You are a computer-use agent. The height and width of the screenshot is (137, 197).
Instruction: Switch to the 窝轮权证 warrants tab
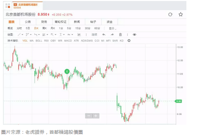pyautogui.click(x=61, y=22)
